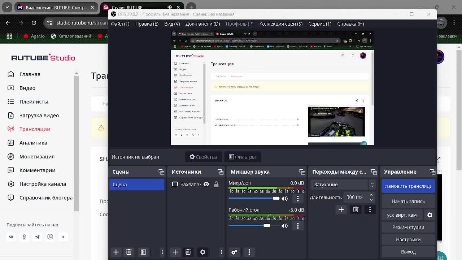This screenshot has height=260, width=462.
Task: Click the Выход button in OBS
Action: click(x=408, y=252)
